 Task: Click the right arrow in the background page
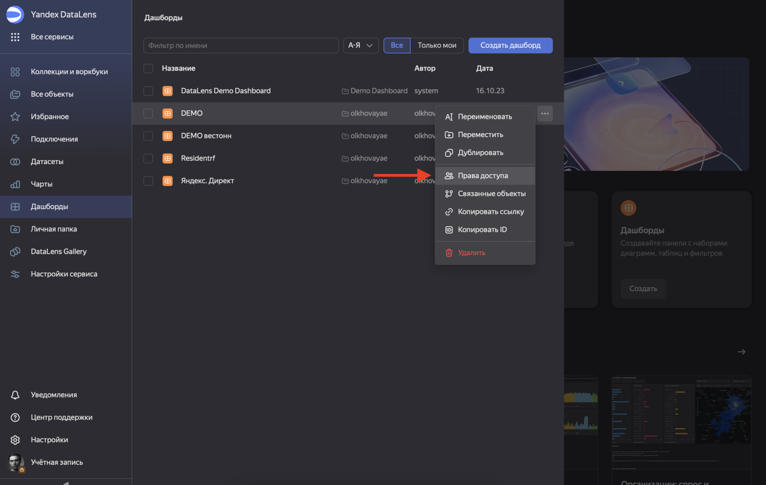[741, 352]
